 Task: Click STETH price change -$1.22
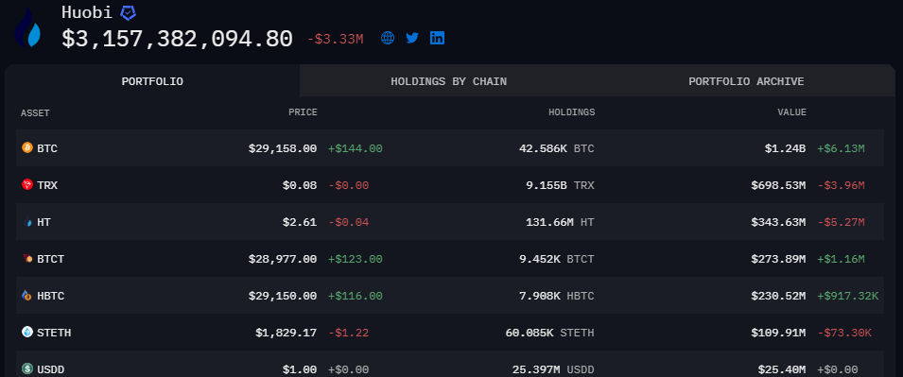pos(348,333)
